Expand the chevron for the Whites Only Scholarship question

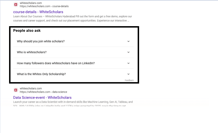(x=128, y=74)
